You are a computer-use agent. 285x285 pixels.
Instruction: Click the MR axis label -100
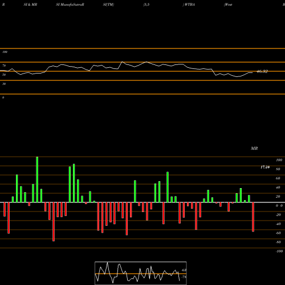tap(279, 251)
